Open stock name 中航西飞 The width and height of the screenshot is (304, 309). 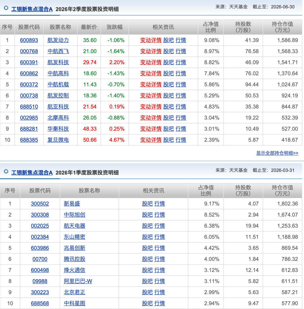(x=58, y=51)
